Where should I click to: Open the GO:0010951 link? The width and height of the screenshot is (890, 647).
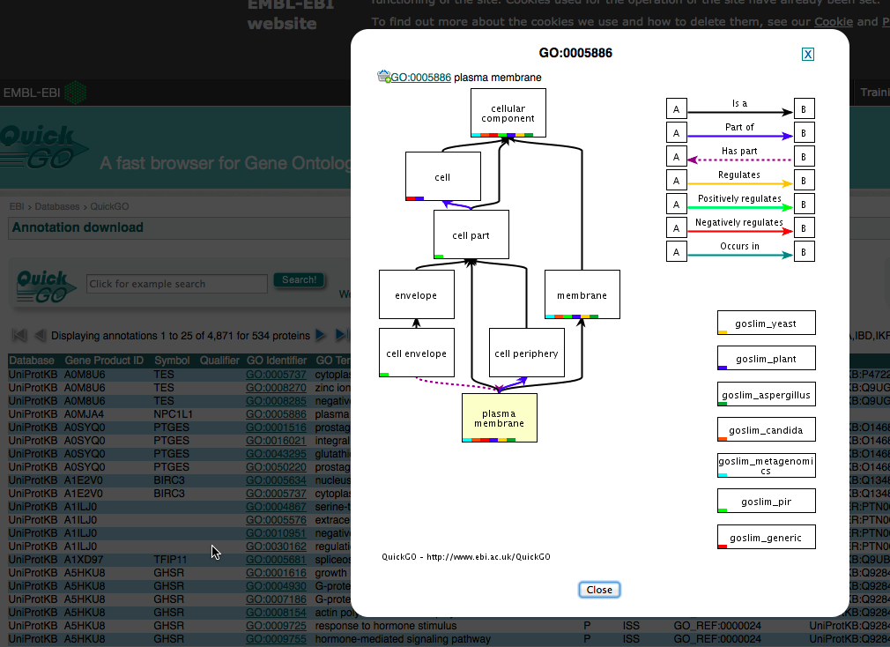click(x=276, y=533)
